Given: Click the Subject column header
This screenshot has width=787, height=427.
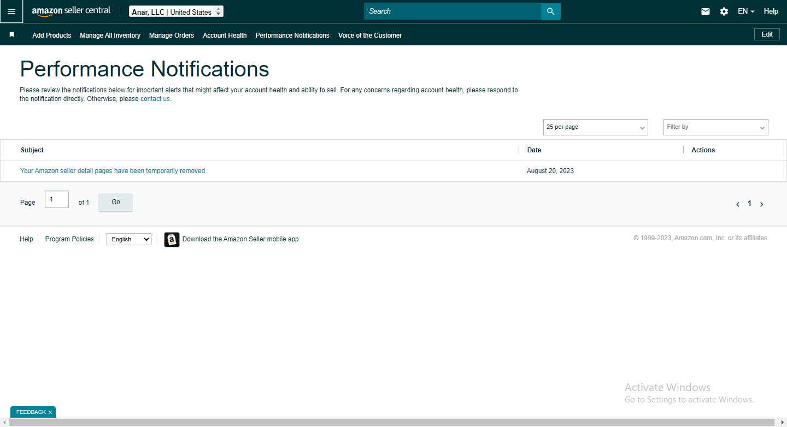Looking at the screenshot, I should point(32,150).
